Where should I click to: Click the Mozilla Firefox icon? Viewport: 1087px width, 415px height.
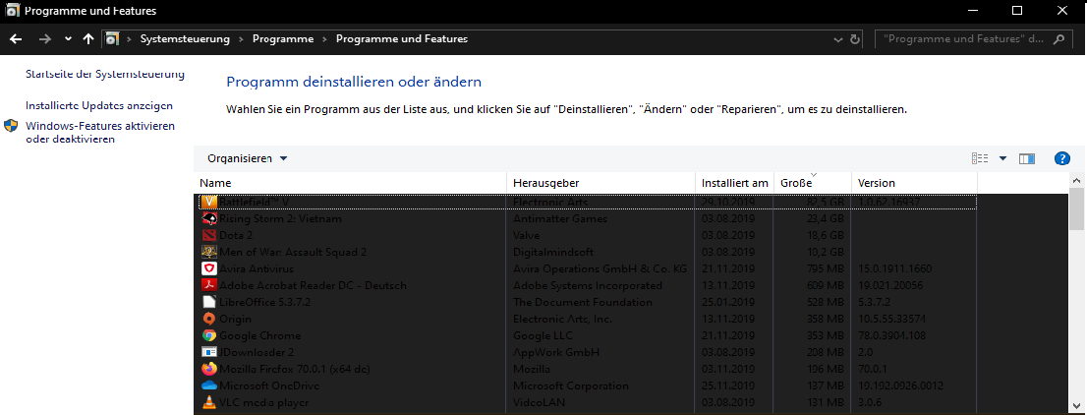208,369
